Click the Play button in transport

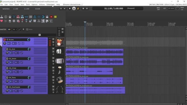coord(74,8)
